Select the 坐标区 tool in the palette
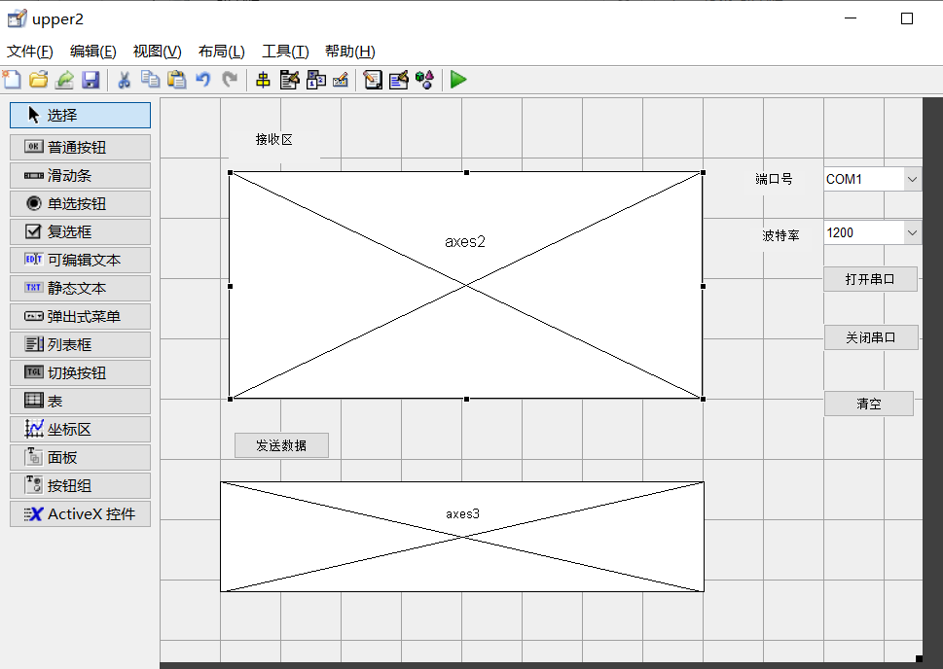The height and width of the screenshot is (669, 943). point(80,428)
